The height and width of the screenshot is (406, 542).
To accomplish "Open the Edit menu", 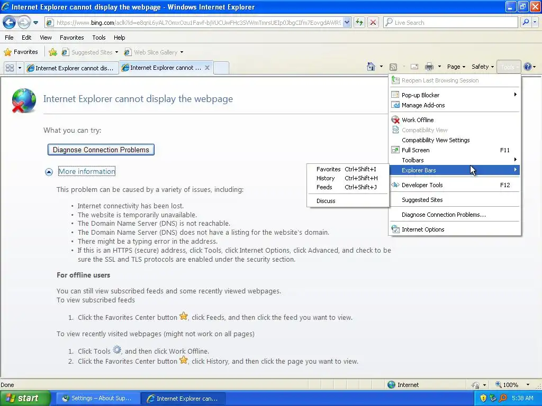I will click(x=26, y=38).
